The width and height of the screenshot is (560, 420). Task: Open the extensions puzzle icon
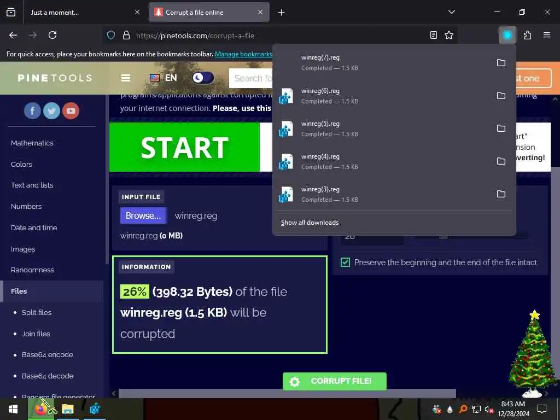pyautogui.click(x=528, y=35)
